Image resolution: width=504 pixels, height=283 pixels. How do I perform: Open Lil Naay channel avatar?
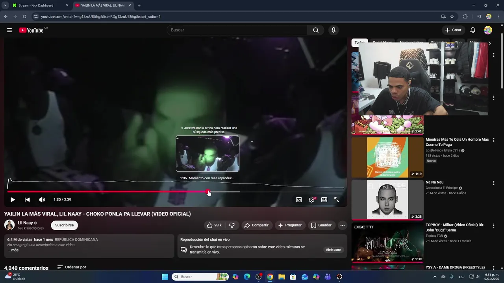click(9, 225)
